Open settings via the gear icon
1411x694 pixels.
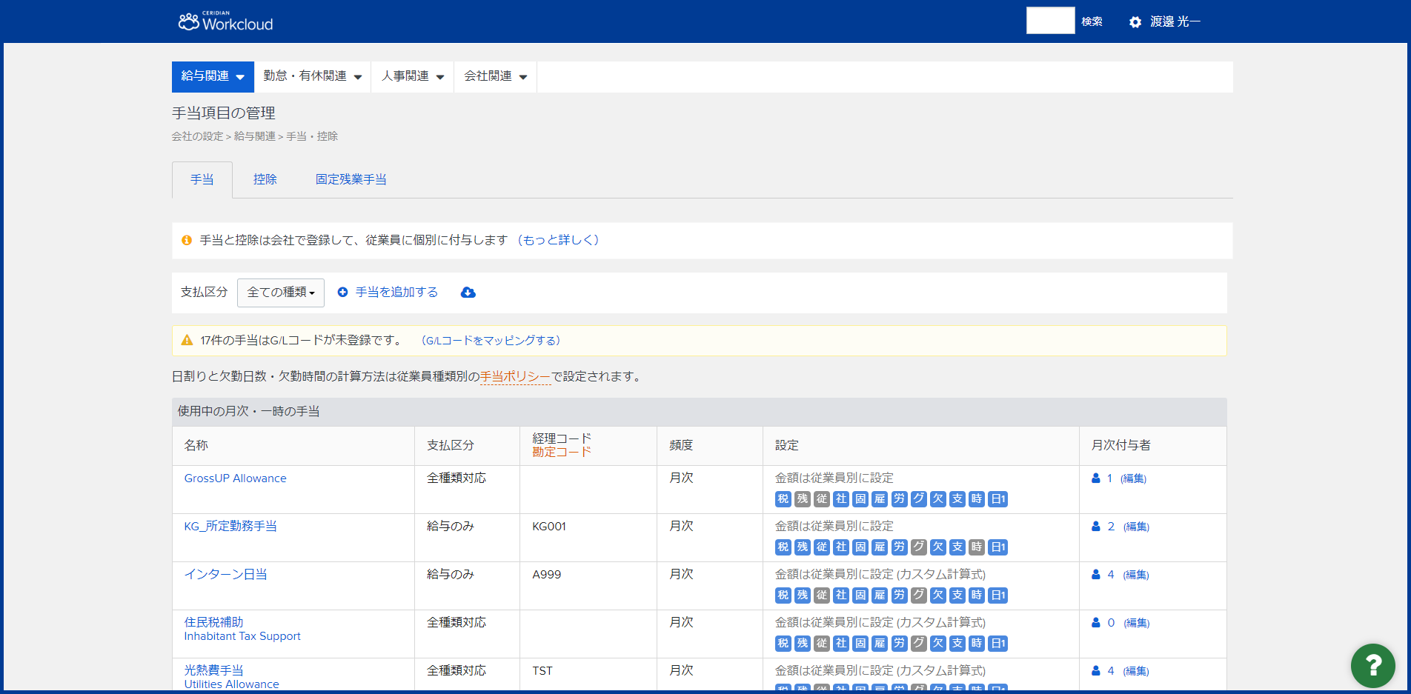(1134, 21)
